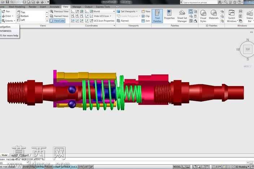Open the Output ribbon tab

click(x=88, y=7)
